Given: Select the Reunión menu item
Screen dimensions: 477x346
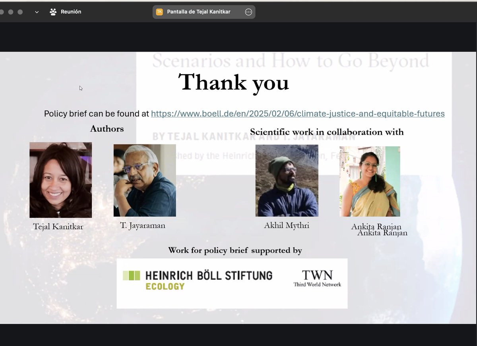Looking at the screenshot, I should pyautogui.click(x=71, y=12).
